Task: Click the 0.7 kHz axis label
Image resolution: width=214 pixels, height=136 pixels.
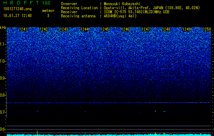Action: pos(3,112)
